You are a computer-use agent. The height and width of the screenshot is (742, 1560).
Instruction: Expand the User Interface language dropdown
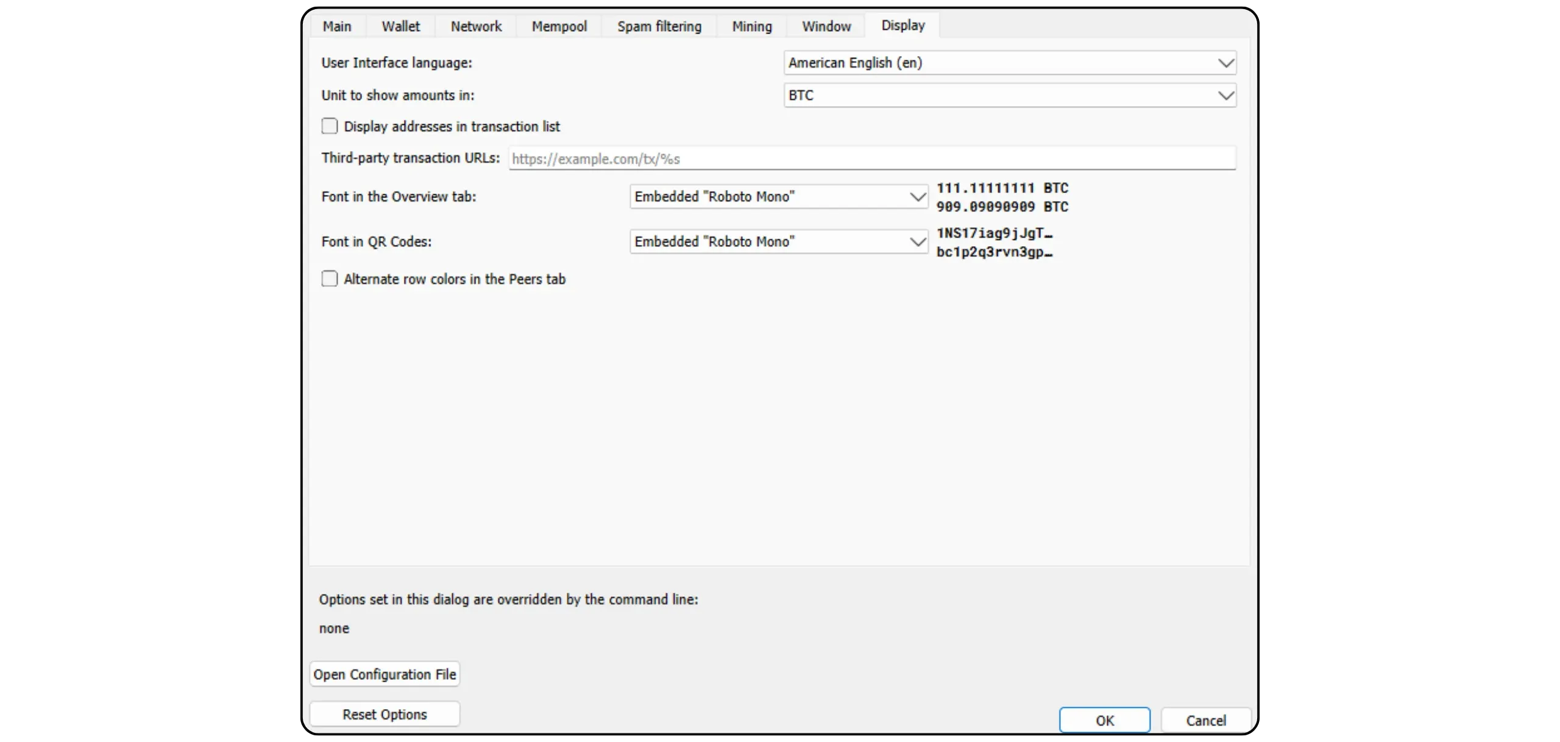1010,63
